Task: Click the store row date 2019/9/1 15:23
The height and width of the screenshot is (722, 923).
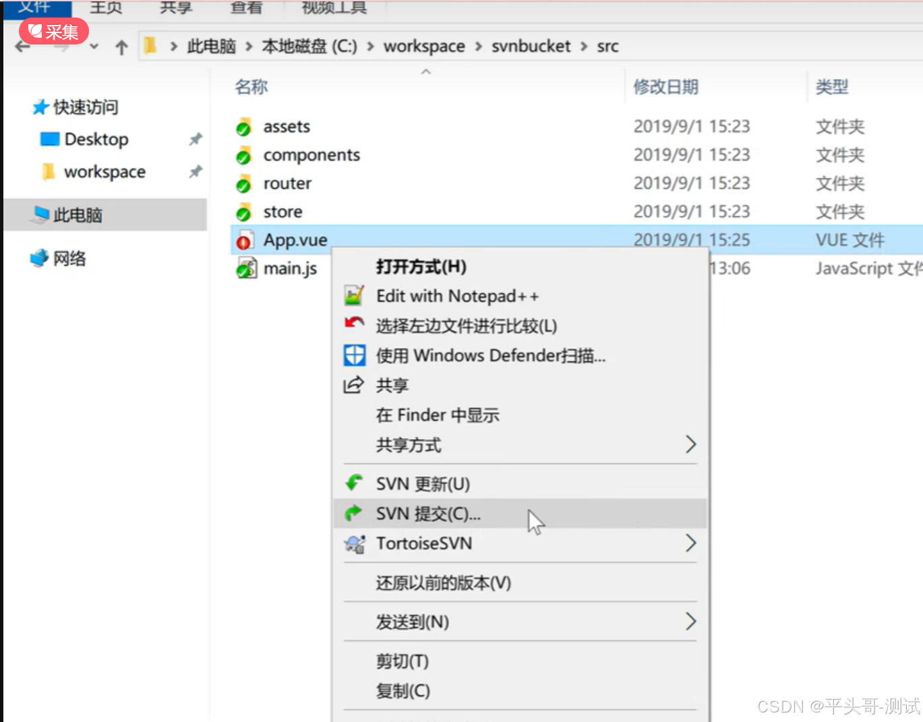Action: click(x=692, y=212)
